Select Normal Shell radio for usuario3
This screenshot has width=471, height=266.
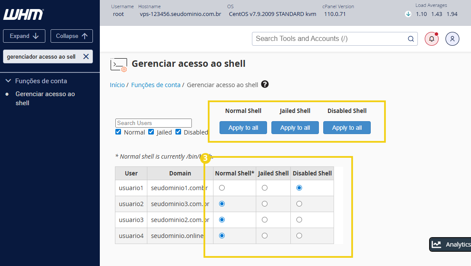tap(222, 219)
